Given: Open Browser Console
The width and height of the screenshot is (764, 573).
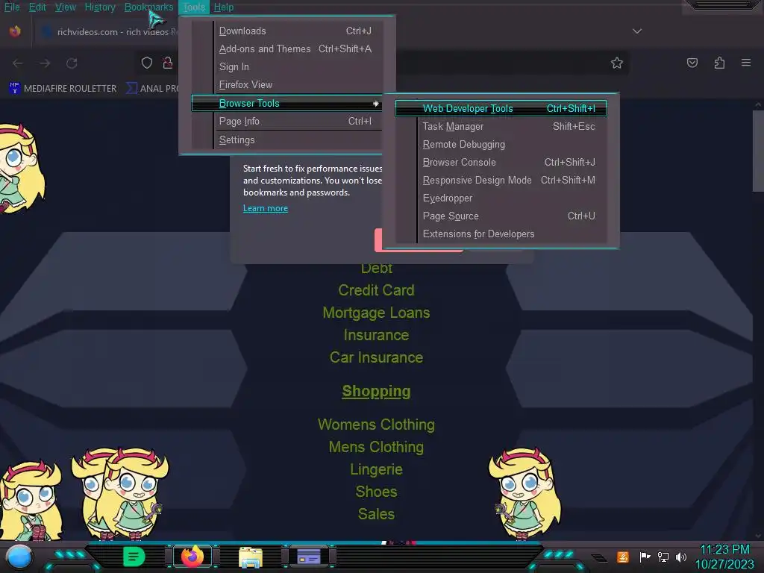Looking at the screenshot, I should tap(501, 162).
